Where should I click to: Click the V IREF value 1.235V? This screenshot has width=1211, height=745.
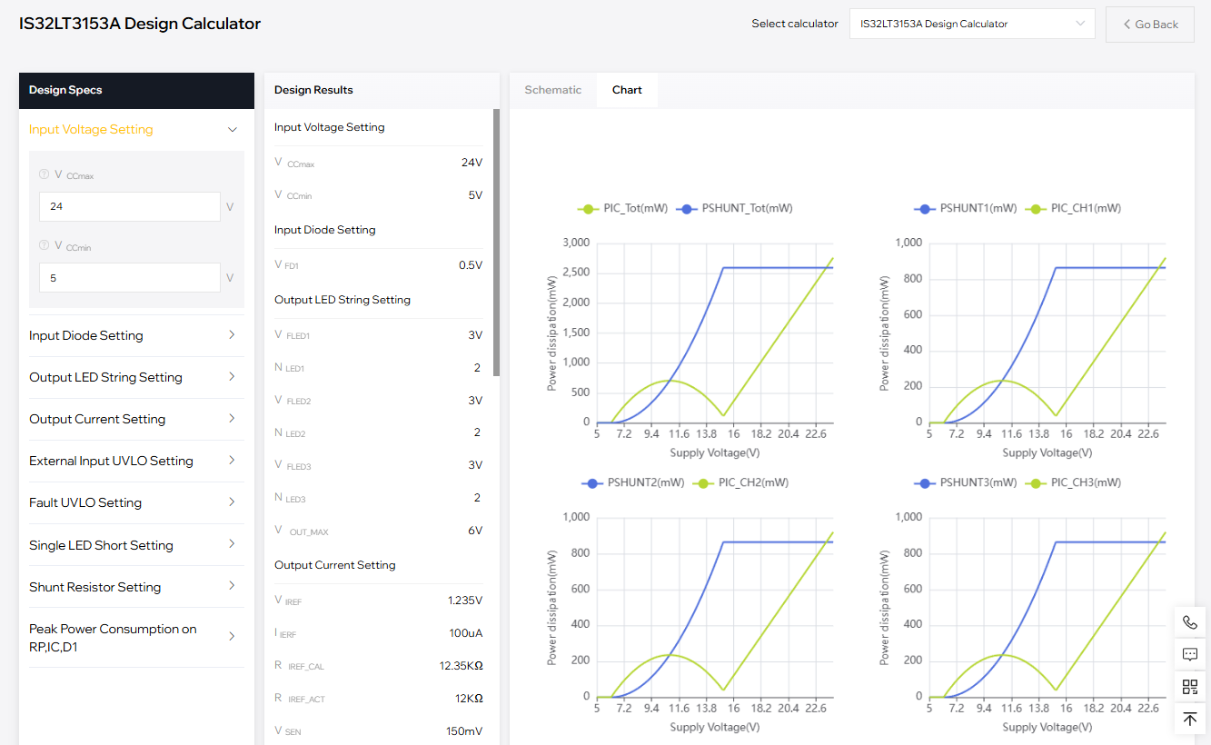click(x=465, y=601)
